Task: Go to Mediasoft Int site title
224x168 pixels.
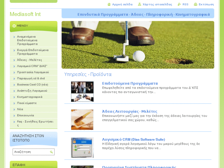Action: 25,14
